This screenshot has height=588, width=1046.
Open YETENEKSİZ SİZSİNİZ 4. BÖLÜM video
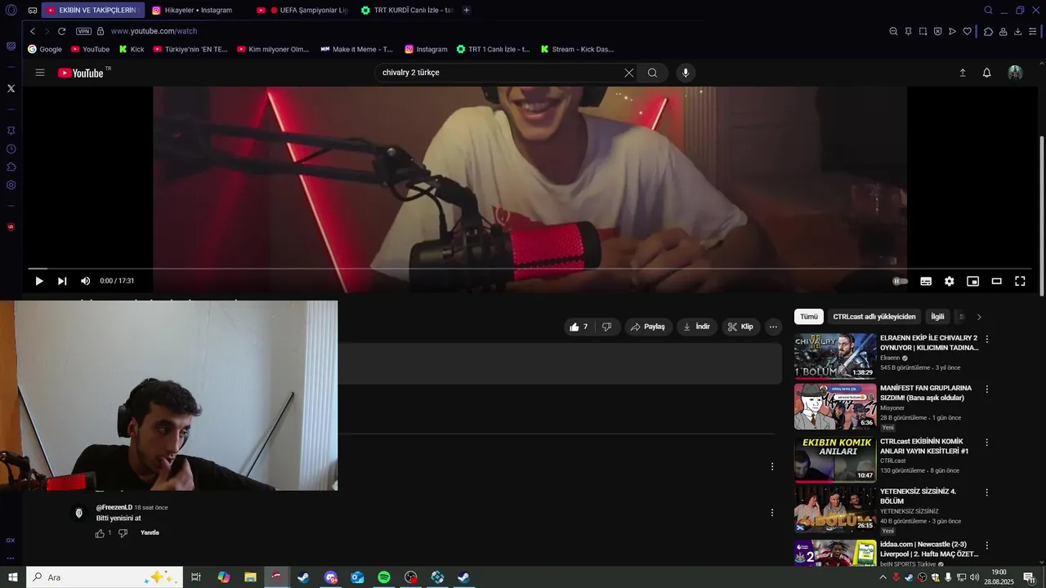click(835, 510)
